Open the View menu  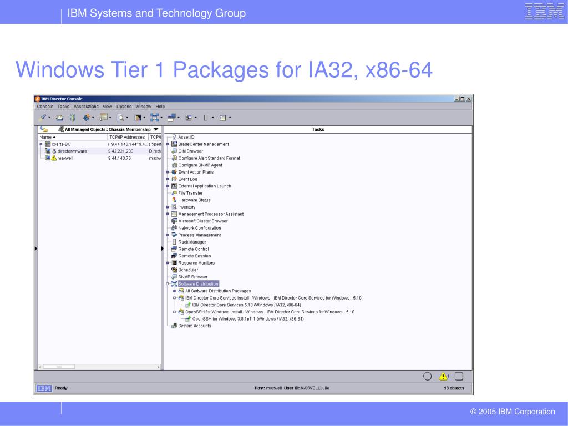[108, 106]
